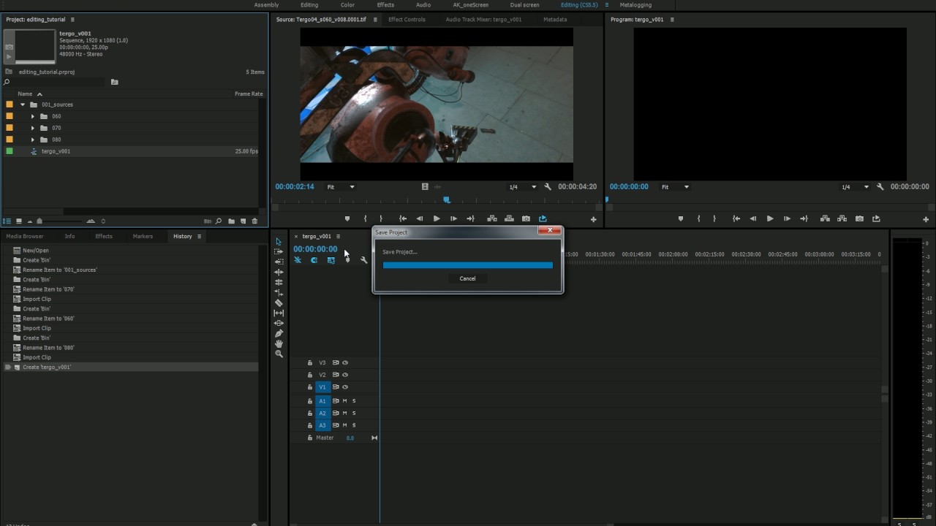Expand the 080 bin
This screenshot has width=936, height=526.
[33, 140]
